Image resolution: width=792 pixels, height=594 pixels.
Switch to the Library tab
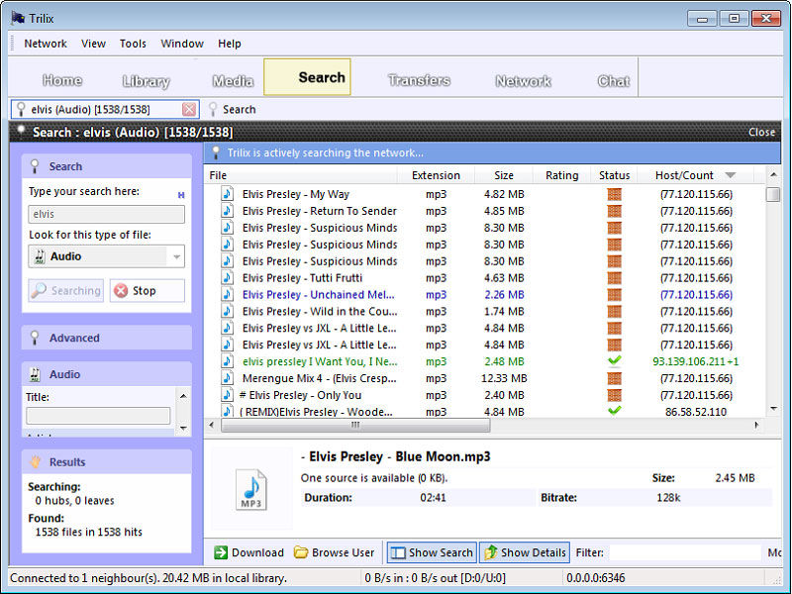[x=146, y=81]
